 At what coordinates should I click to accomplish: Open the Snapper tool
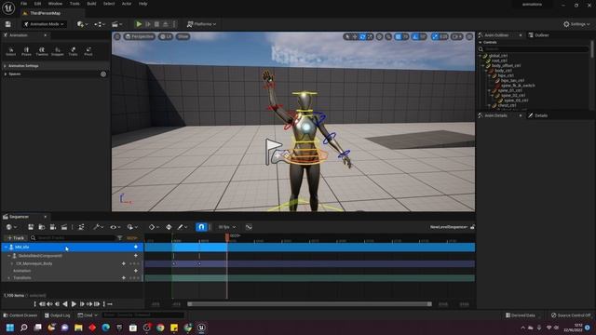pyautogui.click(x=58, y=51)
